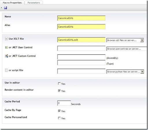The width and height of the screenshot is (148, 130).
Task: Open the Browse usercontrols on server dropdown
Action: [127, 49]
